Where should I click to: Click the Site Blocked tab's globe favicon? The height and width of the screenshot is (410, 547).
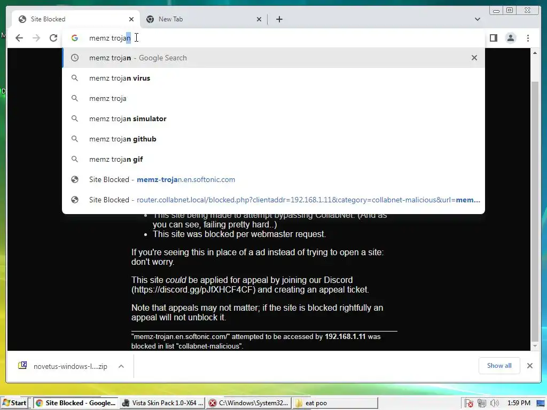(22, 19)
